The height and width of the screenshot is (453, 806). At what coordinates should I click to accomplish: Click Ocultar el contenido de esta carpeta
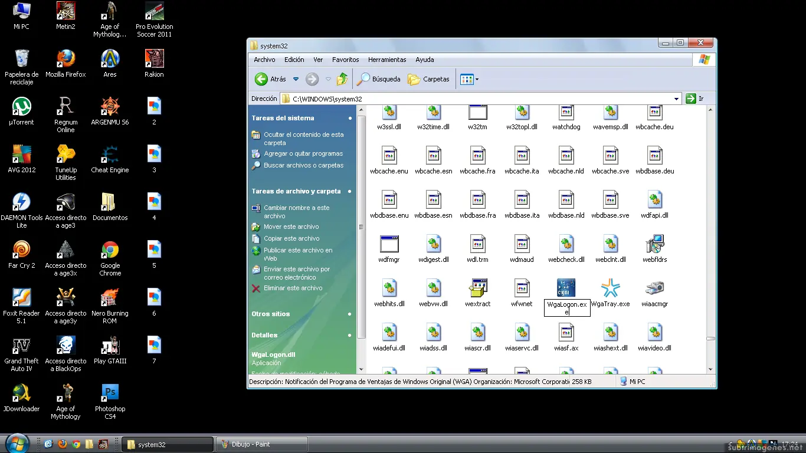(303, 139)
